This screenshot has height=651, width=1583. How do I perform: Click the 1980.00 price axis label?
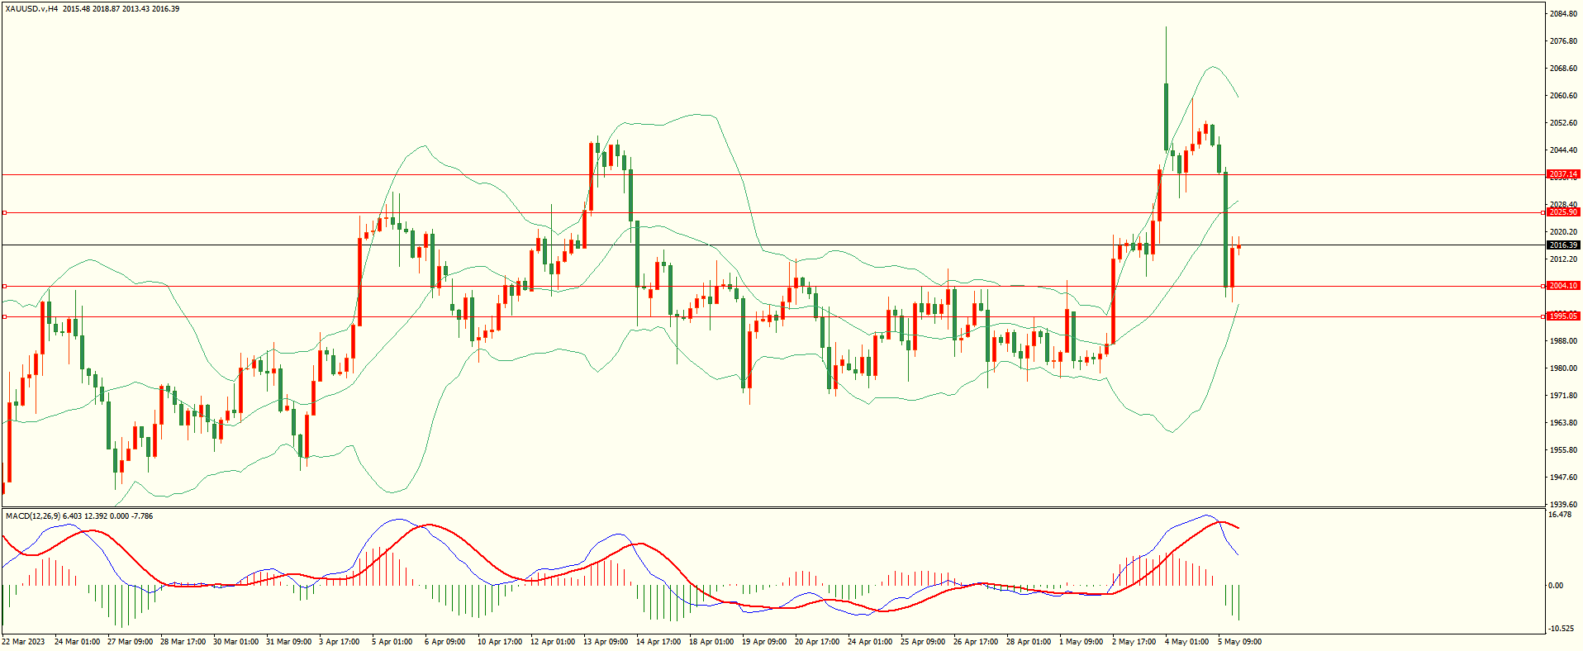1564,368
